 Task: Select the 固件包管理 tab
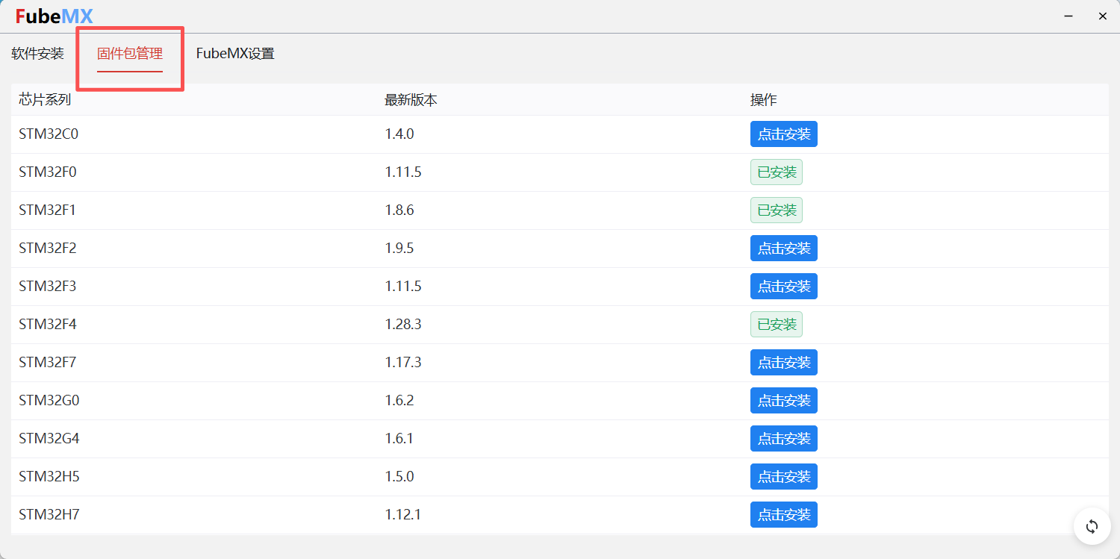(x=130, y=54)
